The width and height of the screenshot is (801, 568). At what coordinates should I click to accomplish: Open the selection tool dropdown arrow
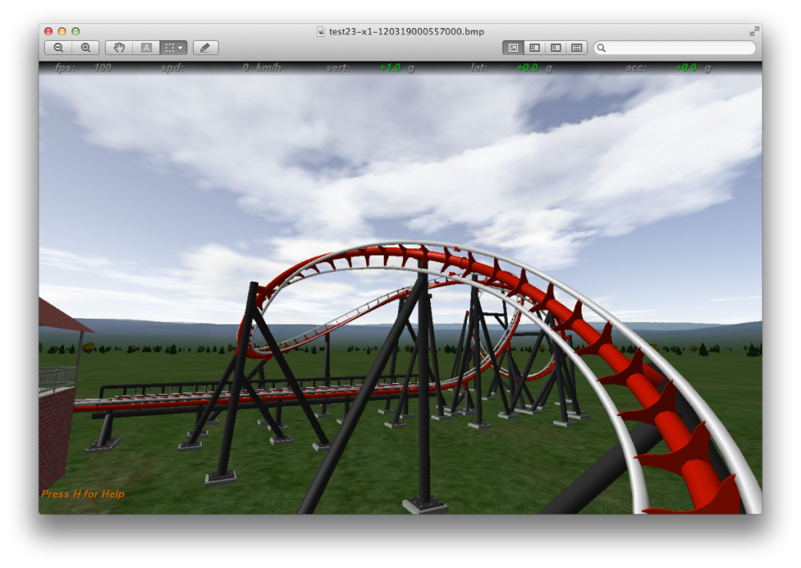[x=180, y=48]
